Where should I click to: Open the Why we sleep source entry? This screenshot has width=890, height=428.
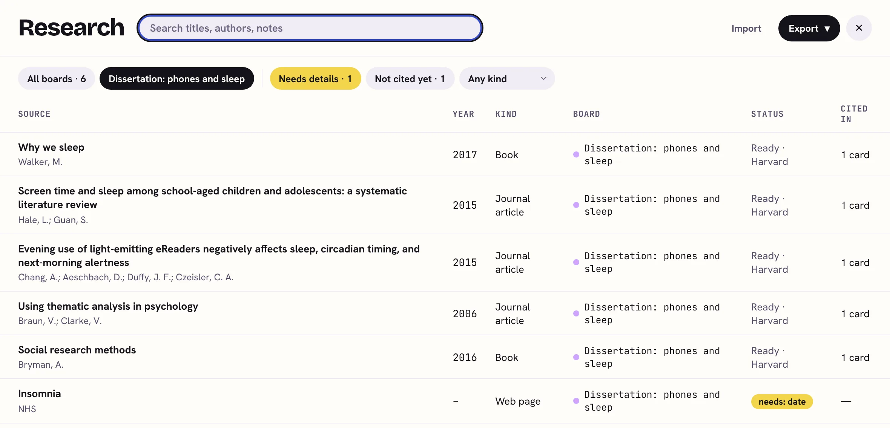coord(51,147)
